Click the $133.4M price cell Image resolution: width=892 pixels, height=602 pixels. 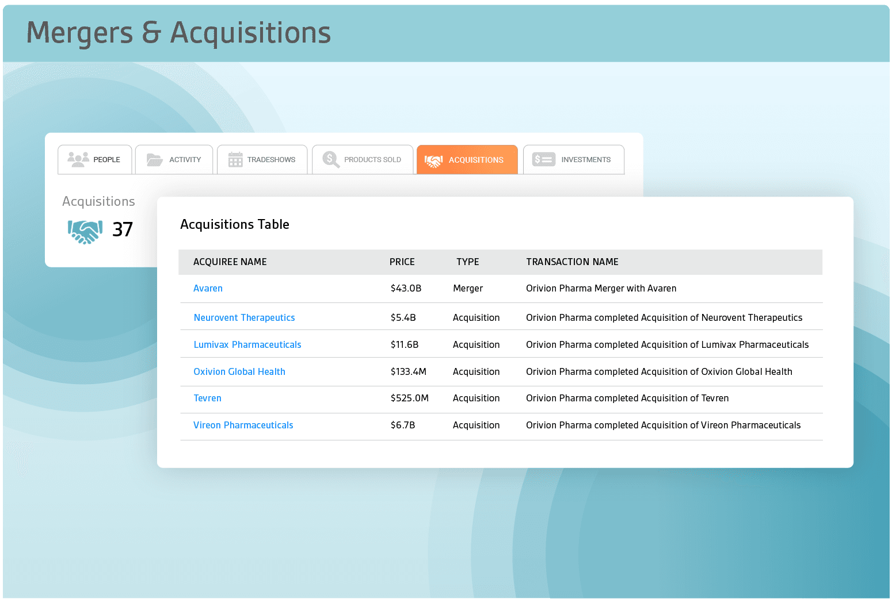click(409, 372)
